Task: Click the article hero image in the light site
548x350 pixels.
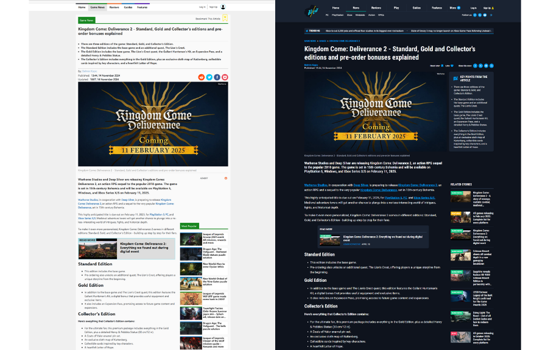Action: tap(153, 124)
